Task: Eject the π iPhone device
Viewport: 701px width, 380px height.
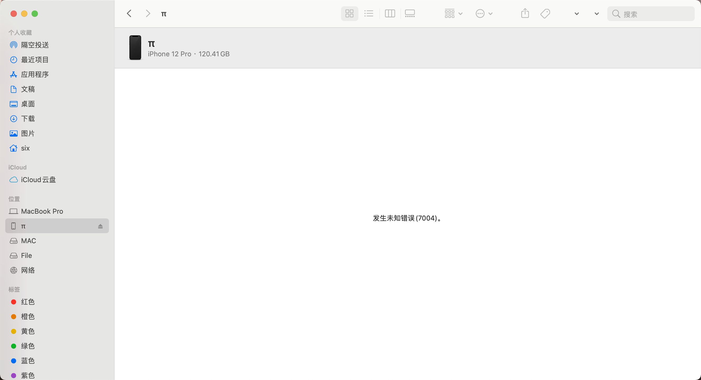Action: coord(100,226)
